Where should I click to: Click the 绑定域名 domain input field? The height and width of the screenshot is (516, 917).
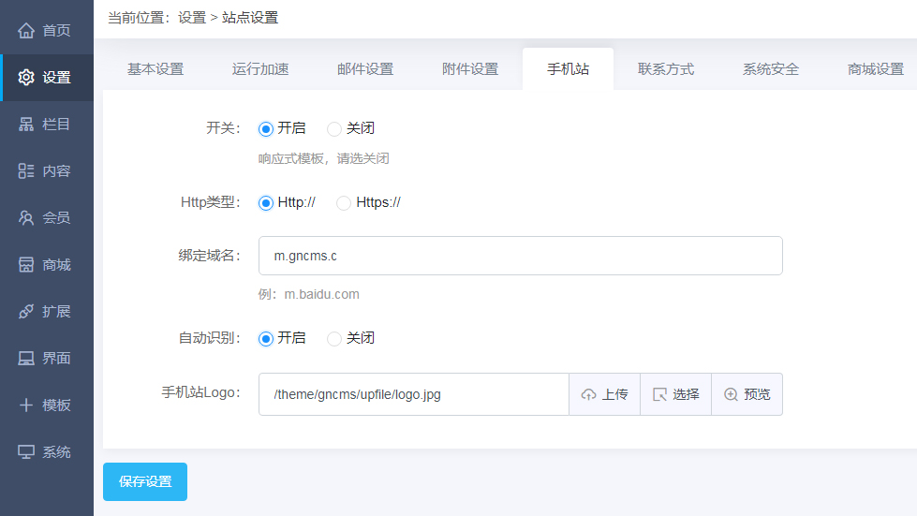(520, 256)
